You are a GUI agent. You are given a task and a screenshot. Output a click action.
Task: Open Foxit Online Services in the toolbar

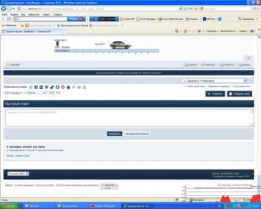pos(171,19)
